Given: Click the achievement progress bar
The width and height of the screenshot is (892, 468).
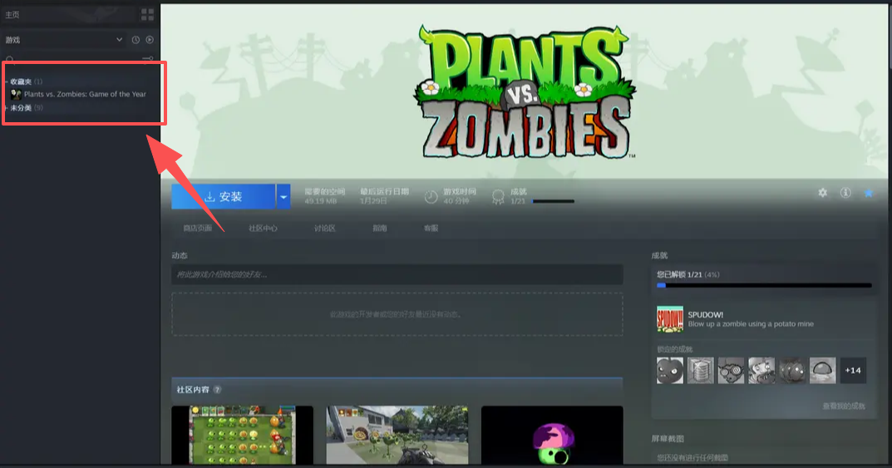Looking at the screenshot, I should [763, 285].
